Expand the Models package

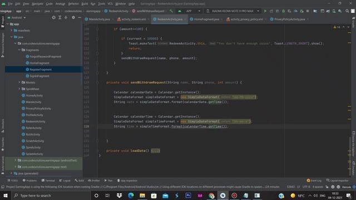pos(19,82)
